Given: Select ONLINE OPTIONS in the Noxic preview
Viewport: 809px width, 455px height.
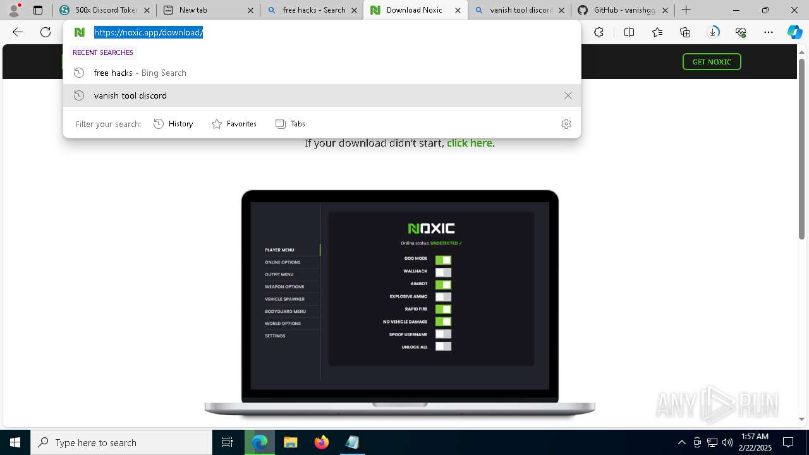Looking at the screenshot, I should (x=283, y=262).
